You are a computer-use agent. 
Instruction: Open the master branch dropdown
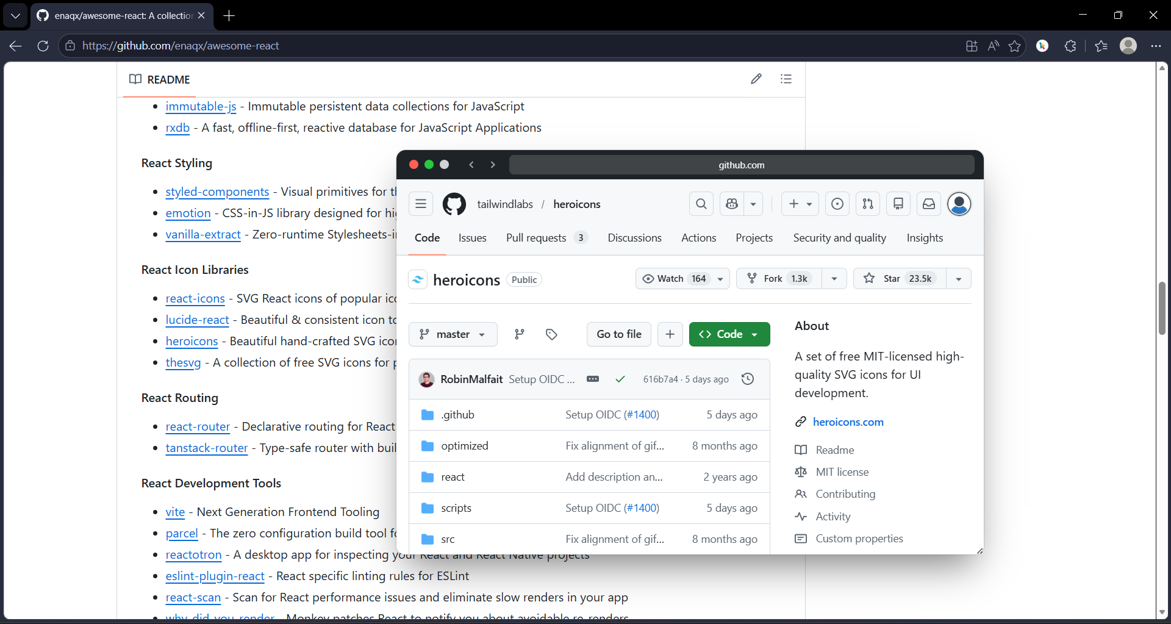pyautogui.click(x=453, y=334)
